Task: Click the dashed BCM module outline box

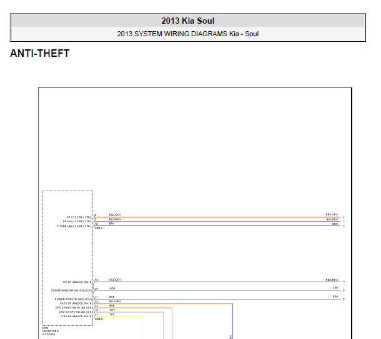Action: point(67,258)
